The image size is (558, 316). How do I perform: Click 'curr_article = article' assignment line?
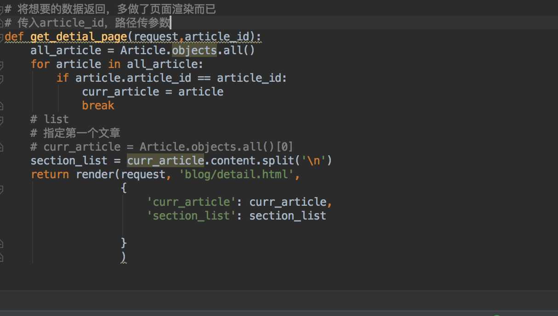tap(153, 91)
